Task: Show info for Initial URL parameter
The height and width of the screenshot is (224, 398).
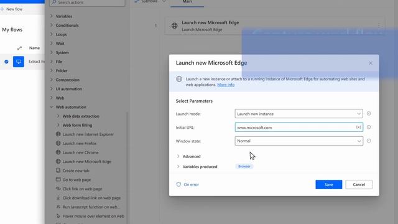Action: [369, 127]
